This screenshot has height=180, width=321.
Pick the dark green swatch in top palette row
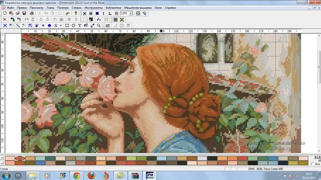pyautogui.click(x=50, y=158)
